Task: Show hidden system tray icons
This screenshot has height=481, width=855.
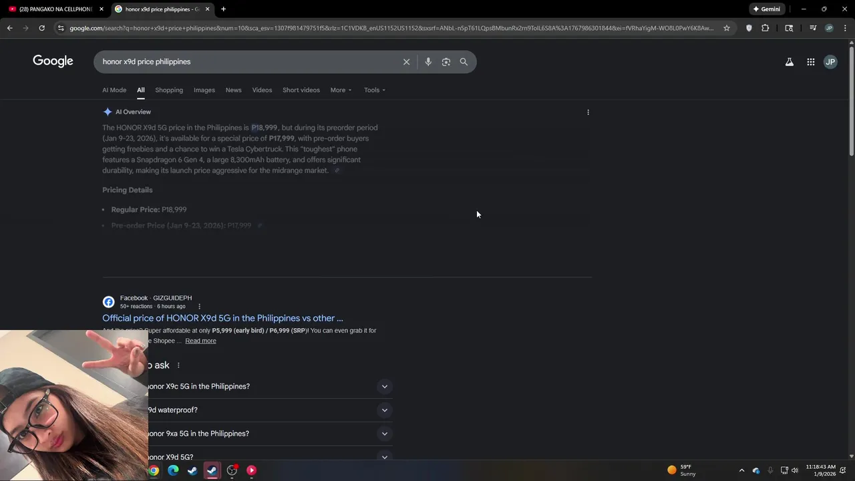Action: 741,470
